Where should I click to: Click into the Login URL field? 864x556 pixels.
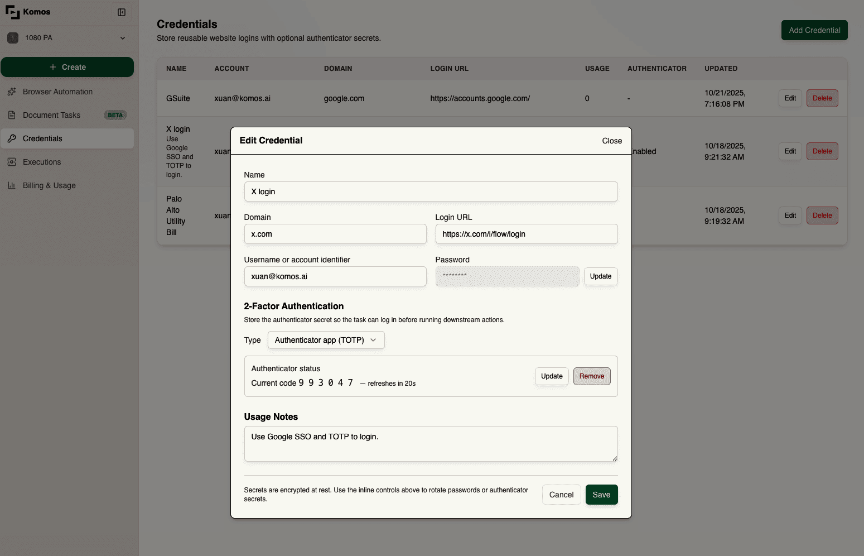point(526,234)
